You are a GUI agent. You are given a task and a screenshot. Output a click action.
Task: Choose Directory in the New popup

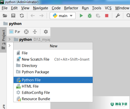tap(53, 66)
